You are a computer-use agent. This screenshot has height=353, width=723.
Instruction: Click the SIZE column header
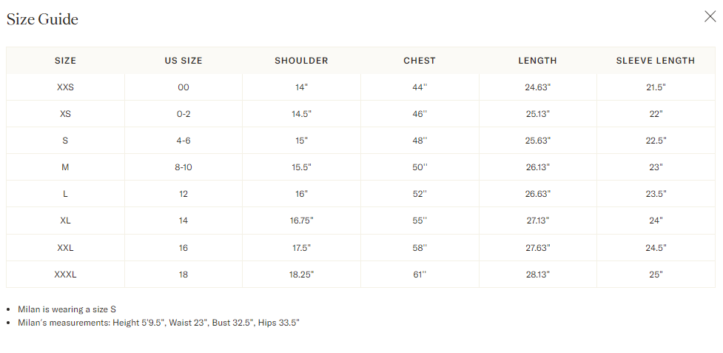[65, 61]
